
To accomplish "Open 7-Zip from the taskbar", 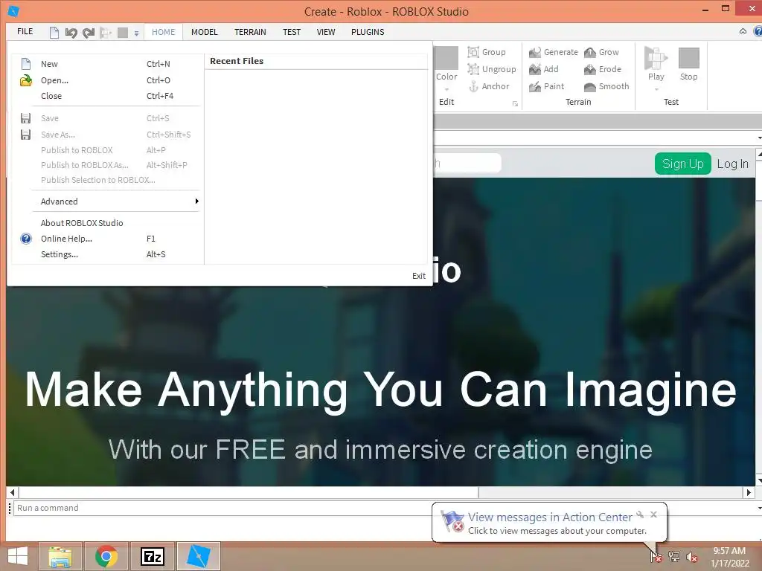I will click(x=153, y=556).
